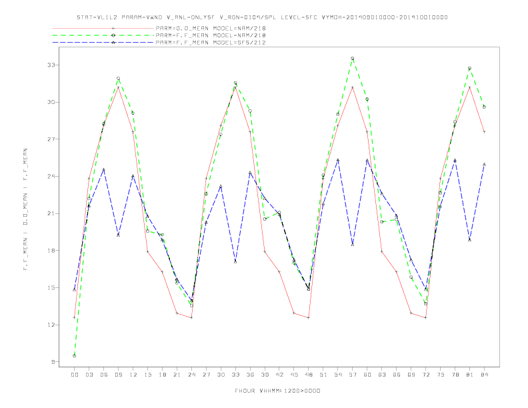This screenshot has height=408, width=528.
Task: Click x-axis tick label 33
Action: tap(235, 375)
